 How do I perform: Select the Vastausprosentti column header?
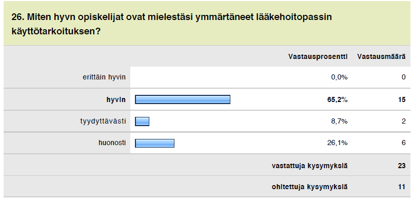coord(318,56)
